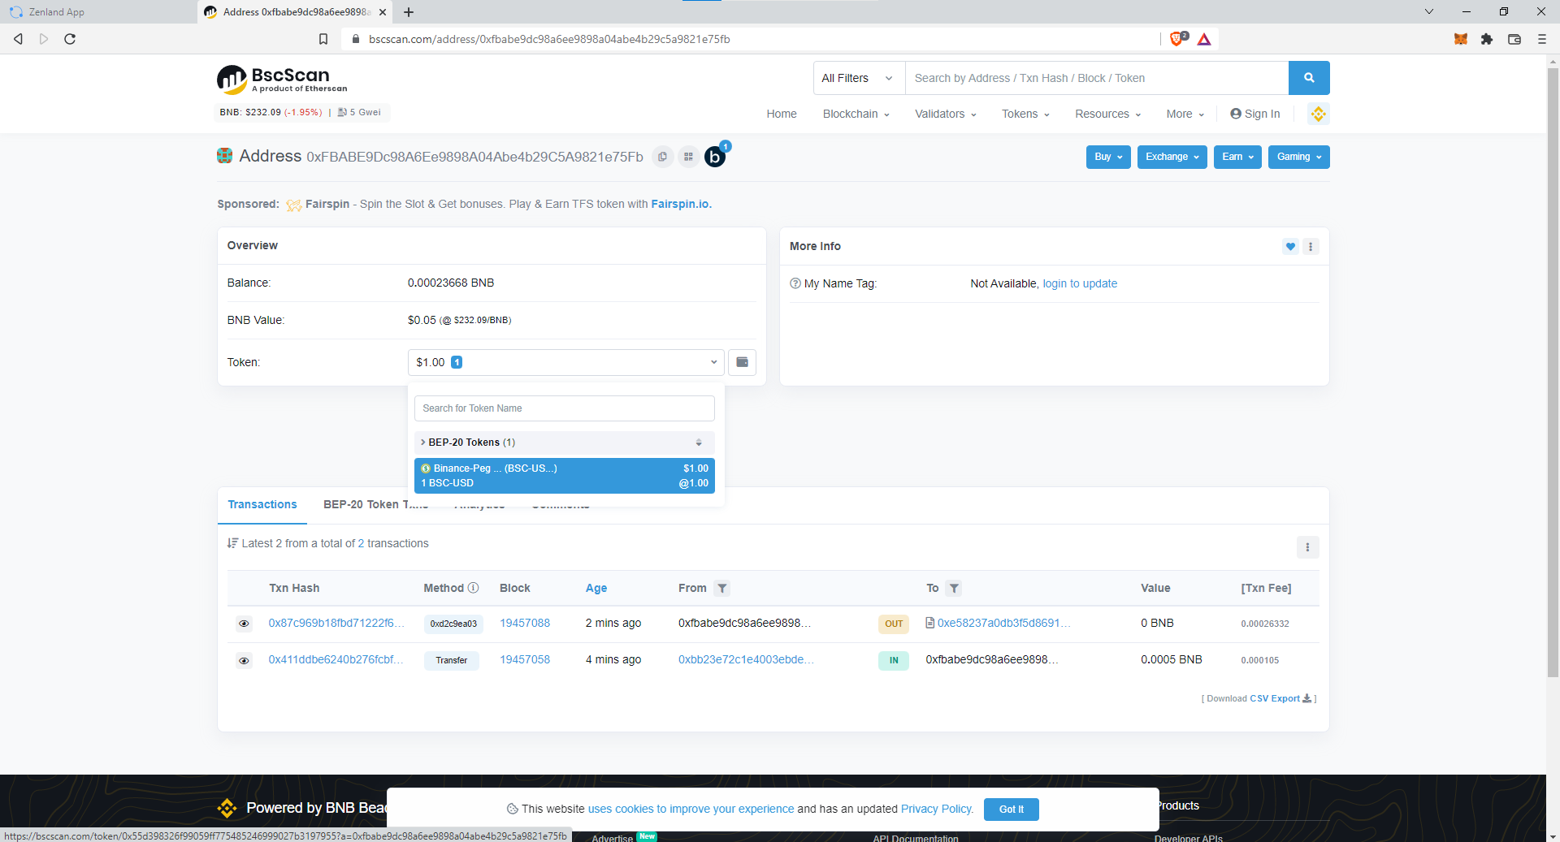Switch to the Zenland App browser tab

(97, 12)
